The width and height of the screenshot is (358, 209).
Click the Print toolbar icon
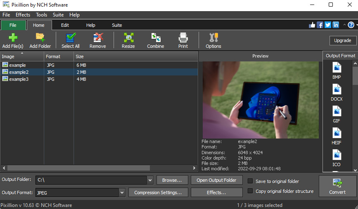[183, 40]
